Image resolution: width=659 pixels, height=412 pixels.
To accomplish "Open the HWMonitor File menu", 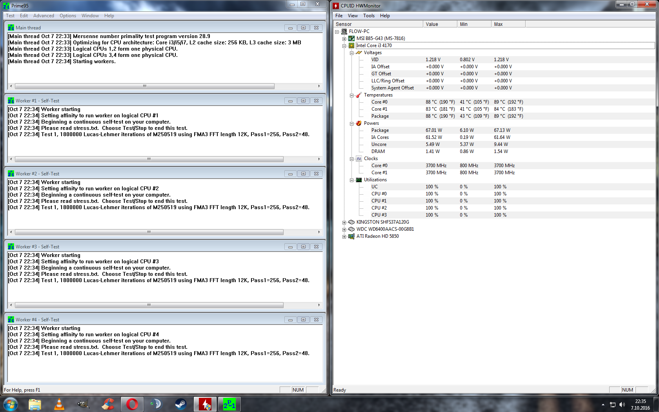I will click(x=339, y=16).
